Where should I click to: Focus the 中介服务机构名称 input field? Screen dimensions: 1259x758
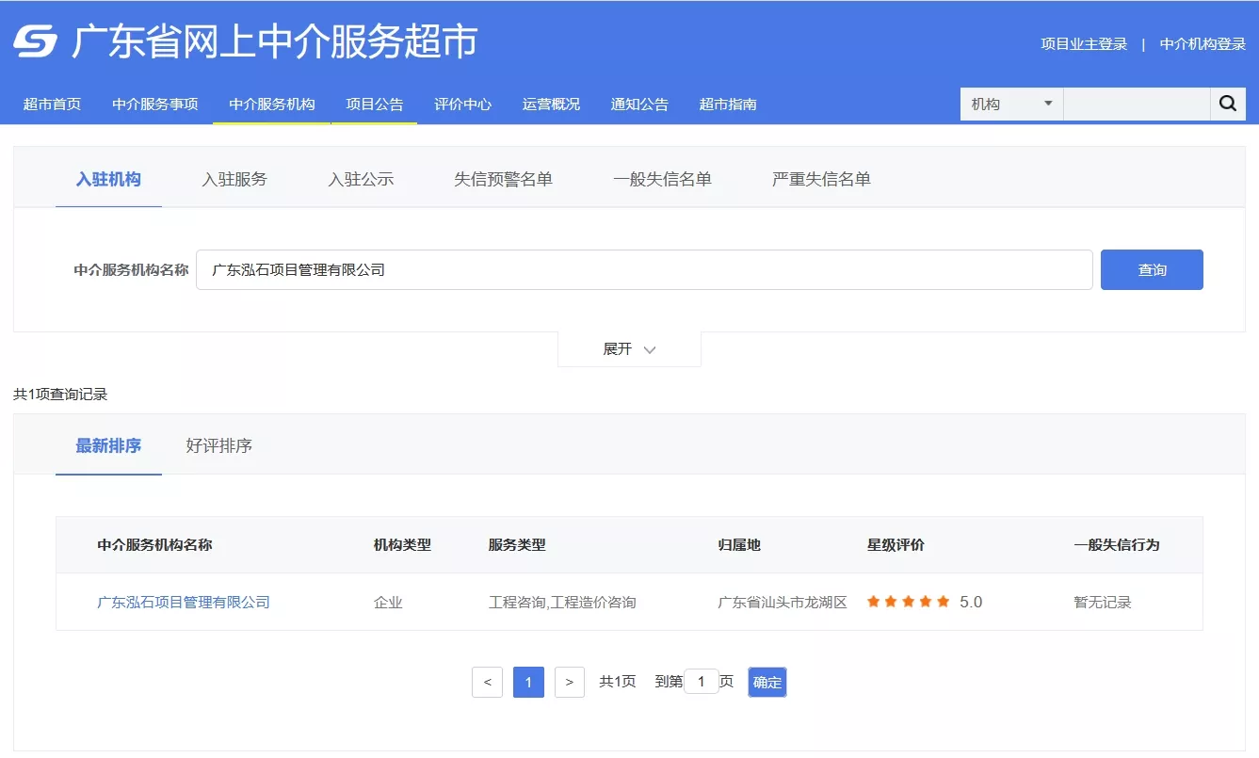644,269
